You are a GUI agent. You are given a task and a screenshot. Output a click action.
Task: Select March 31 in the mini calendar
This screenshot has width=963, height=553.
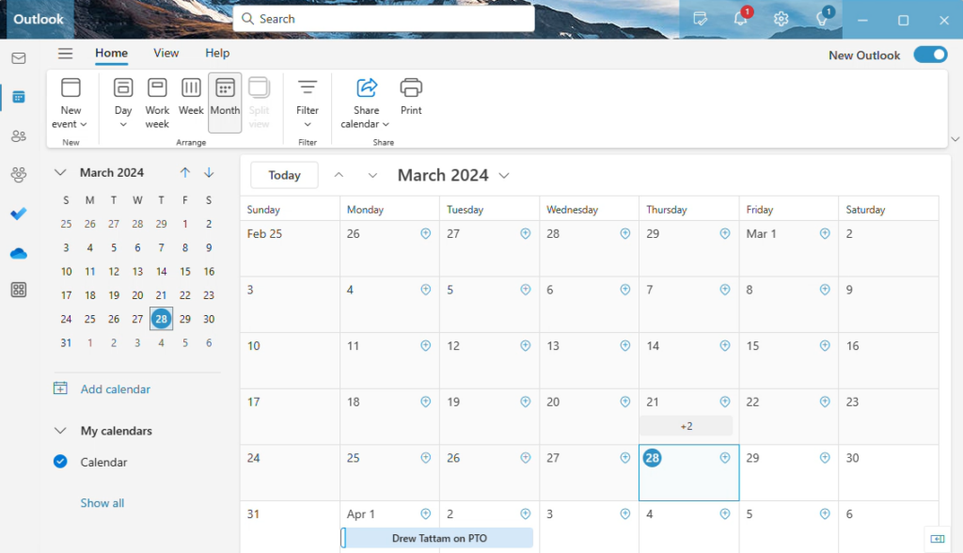[67, 343]
